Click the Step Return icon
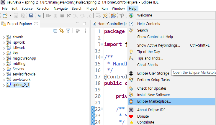The image size is (216, 125). click(89, 16)
